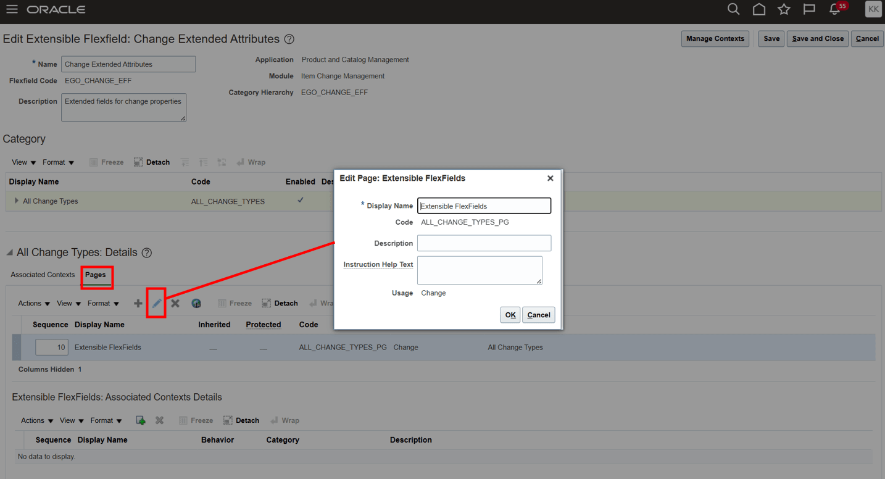This screenshot has height=479, width=885.
Task: Click Save and Close
Action: click(x=818, y=38)
